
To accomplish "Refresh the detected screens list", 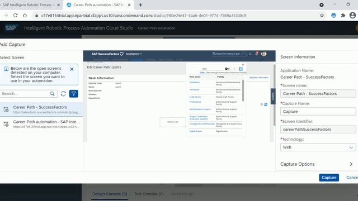I will pyautogui.click(x=63, y=94).
